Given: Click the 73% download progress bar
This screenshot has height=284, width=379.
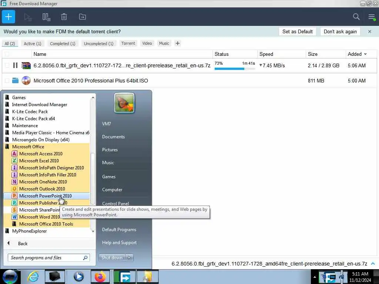Looking at the screenshot, I should tap(234, 69).
